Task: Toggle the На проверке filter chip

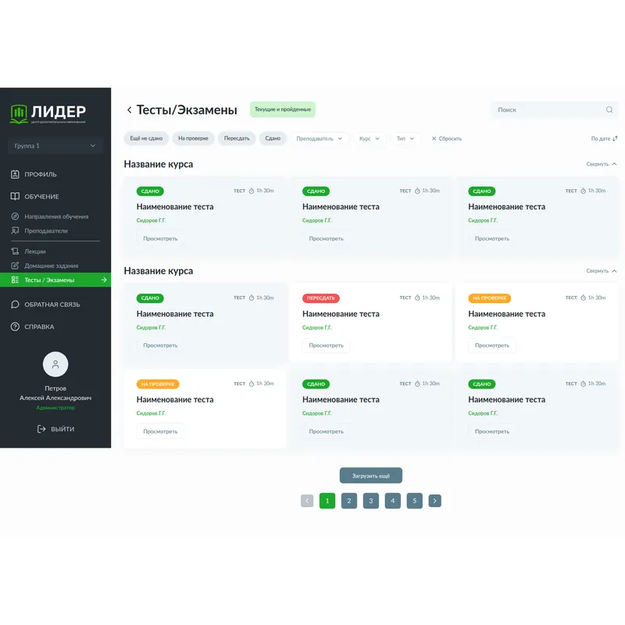Action: [193, 138]
